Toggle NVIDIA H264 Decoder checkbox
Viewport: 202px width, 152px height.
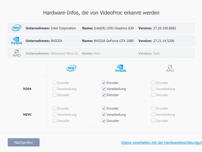tap(104, 95)
